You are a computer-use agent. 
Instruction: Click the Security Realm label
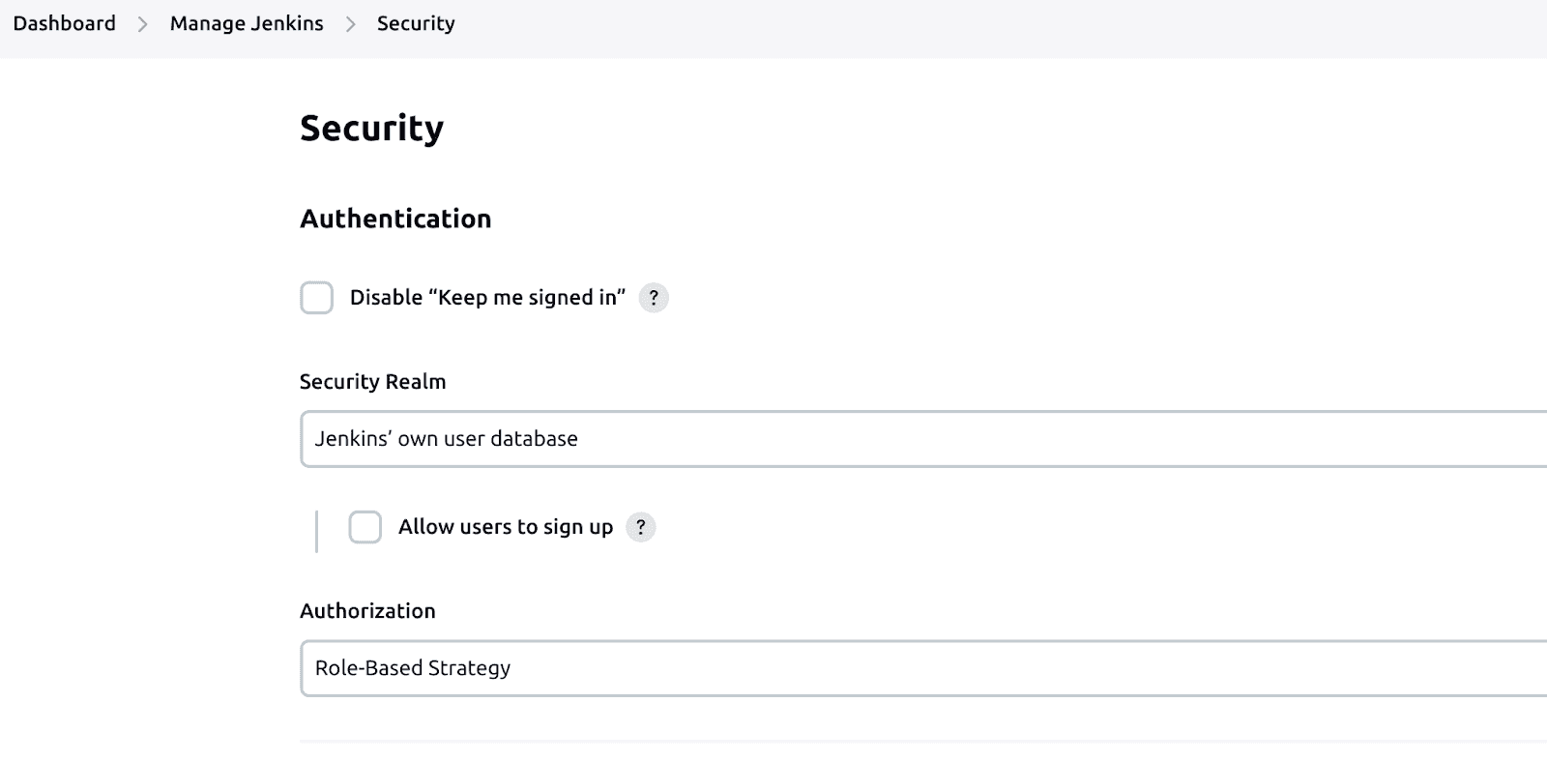click(372, 381)
